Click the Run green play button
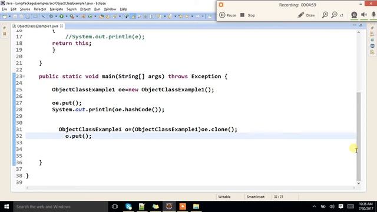The width and height of the screenshot is (377, 212). coord(61,16)
